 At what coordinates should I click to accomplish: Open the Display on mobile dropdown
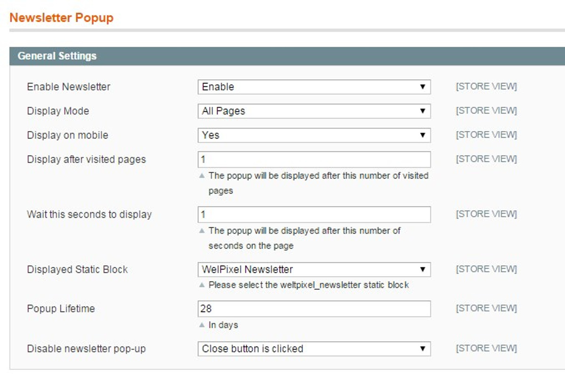pos(314,135)
